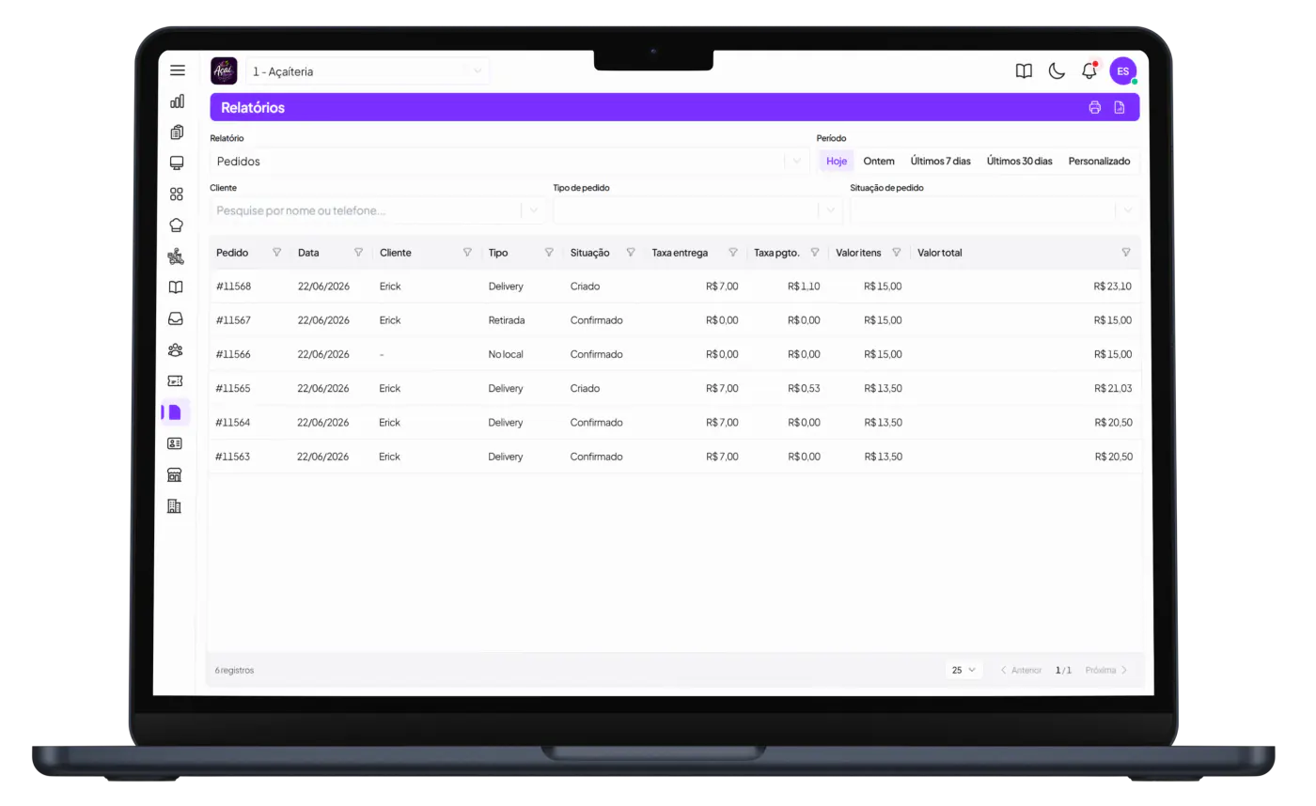Open the 25 rows per page dropdown
Viewport: 1316px width, 806px height.
tap(964, 670)
